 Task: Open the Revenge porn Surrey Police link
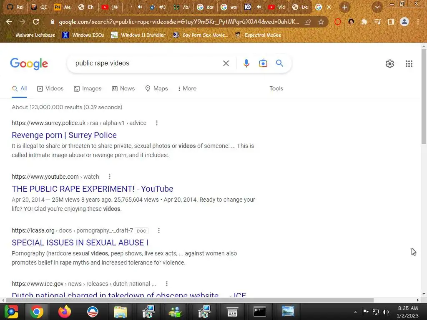coord(64,135)
